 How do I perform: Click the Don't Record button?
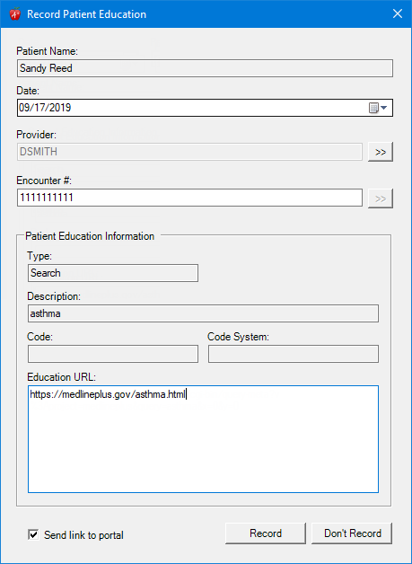[353, 533]
